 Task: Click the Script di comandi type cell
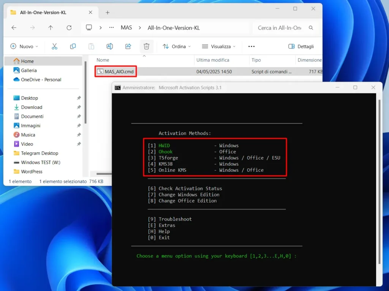[271, 72]
